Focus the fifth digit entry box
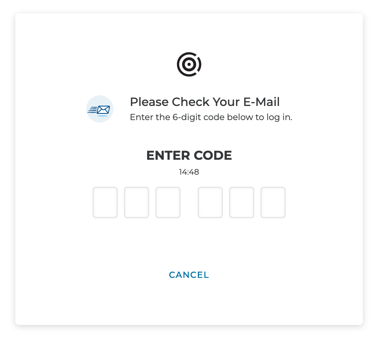Screen dimensions: 379x343 coord(241,203)
